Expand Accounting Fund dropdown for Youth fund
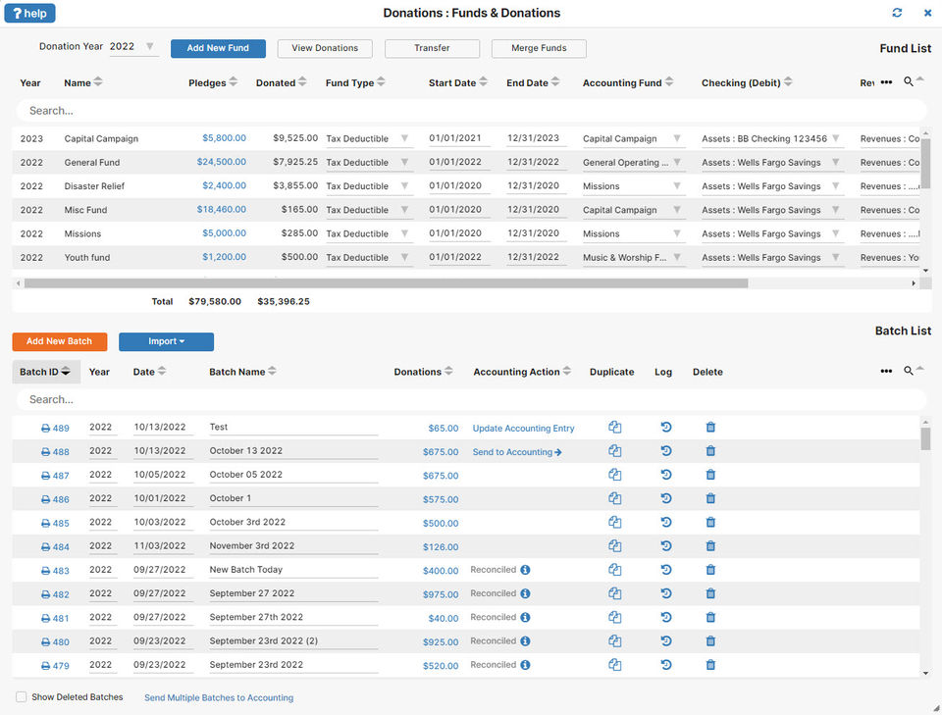The image size is (942, 715). 677,257
